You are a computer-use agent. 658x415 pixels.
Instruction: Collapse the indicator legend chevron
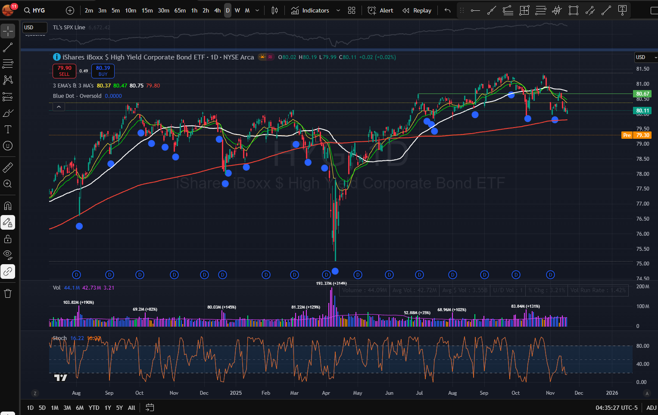point(59,107)
